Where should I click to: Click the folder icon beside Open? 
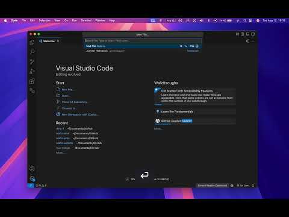(58, 95)
